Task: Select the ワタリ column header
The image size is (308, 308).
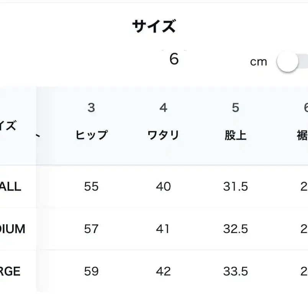Action: click(x=164, y=134)
